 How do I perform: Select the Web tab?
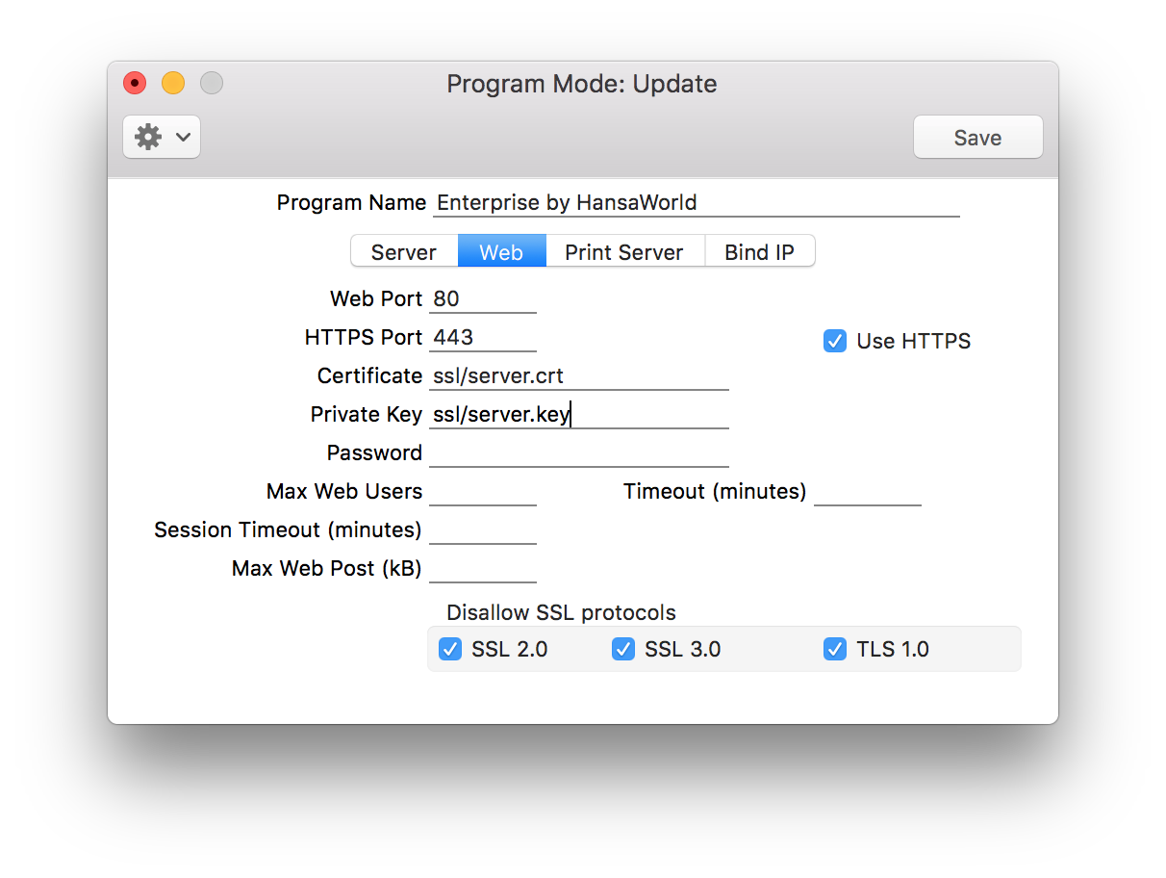tap(501, 252)
